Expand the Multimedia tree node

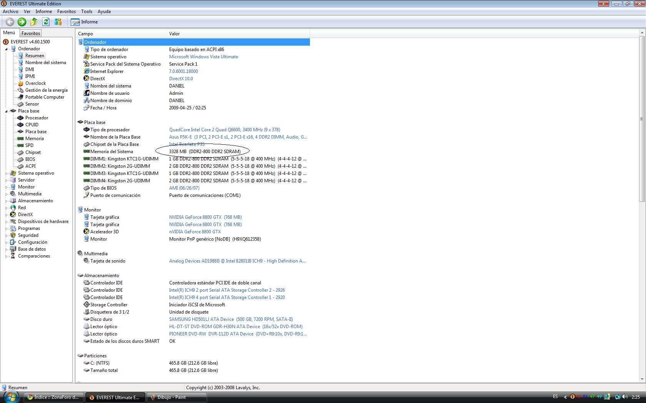click(x=6, y=194)
